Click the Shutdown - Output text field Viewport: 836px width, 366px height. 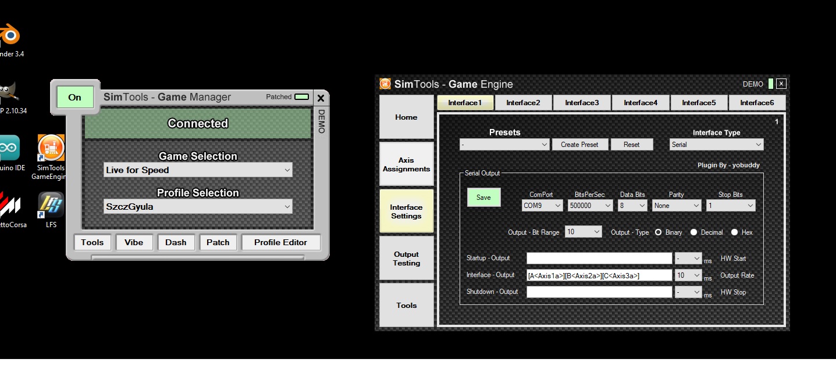tap(599, 292)
